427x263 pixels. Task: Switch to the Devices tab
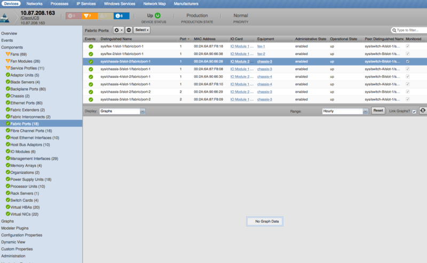[x=11, y=4]
